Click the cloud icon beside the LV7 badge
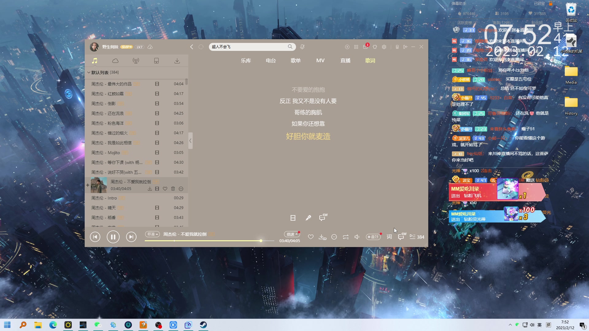 point(150,47)
